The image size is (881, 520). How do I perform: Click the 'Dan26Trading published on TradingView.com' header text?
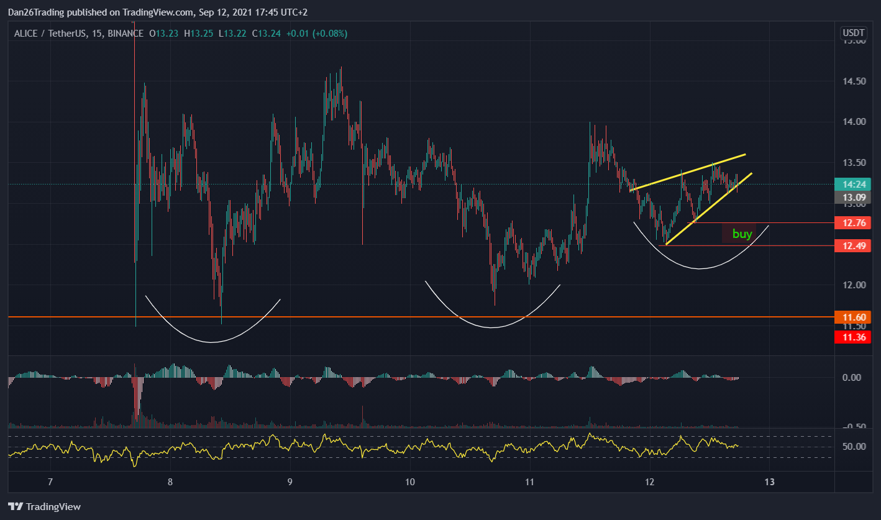coord(99,11)
